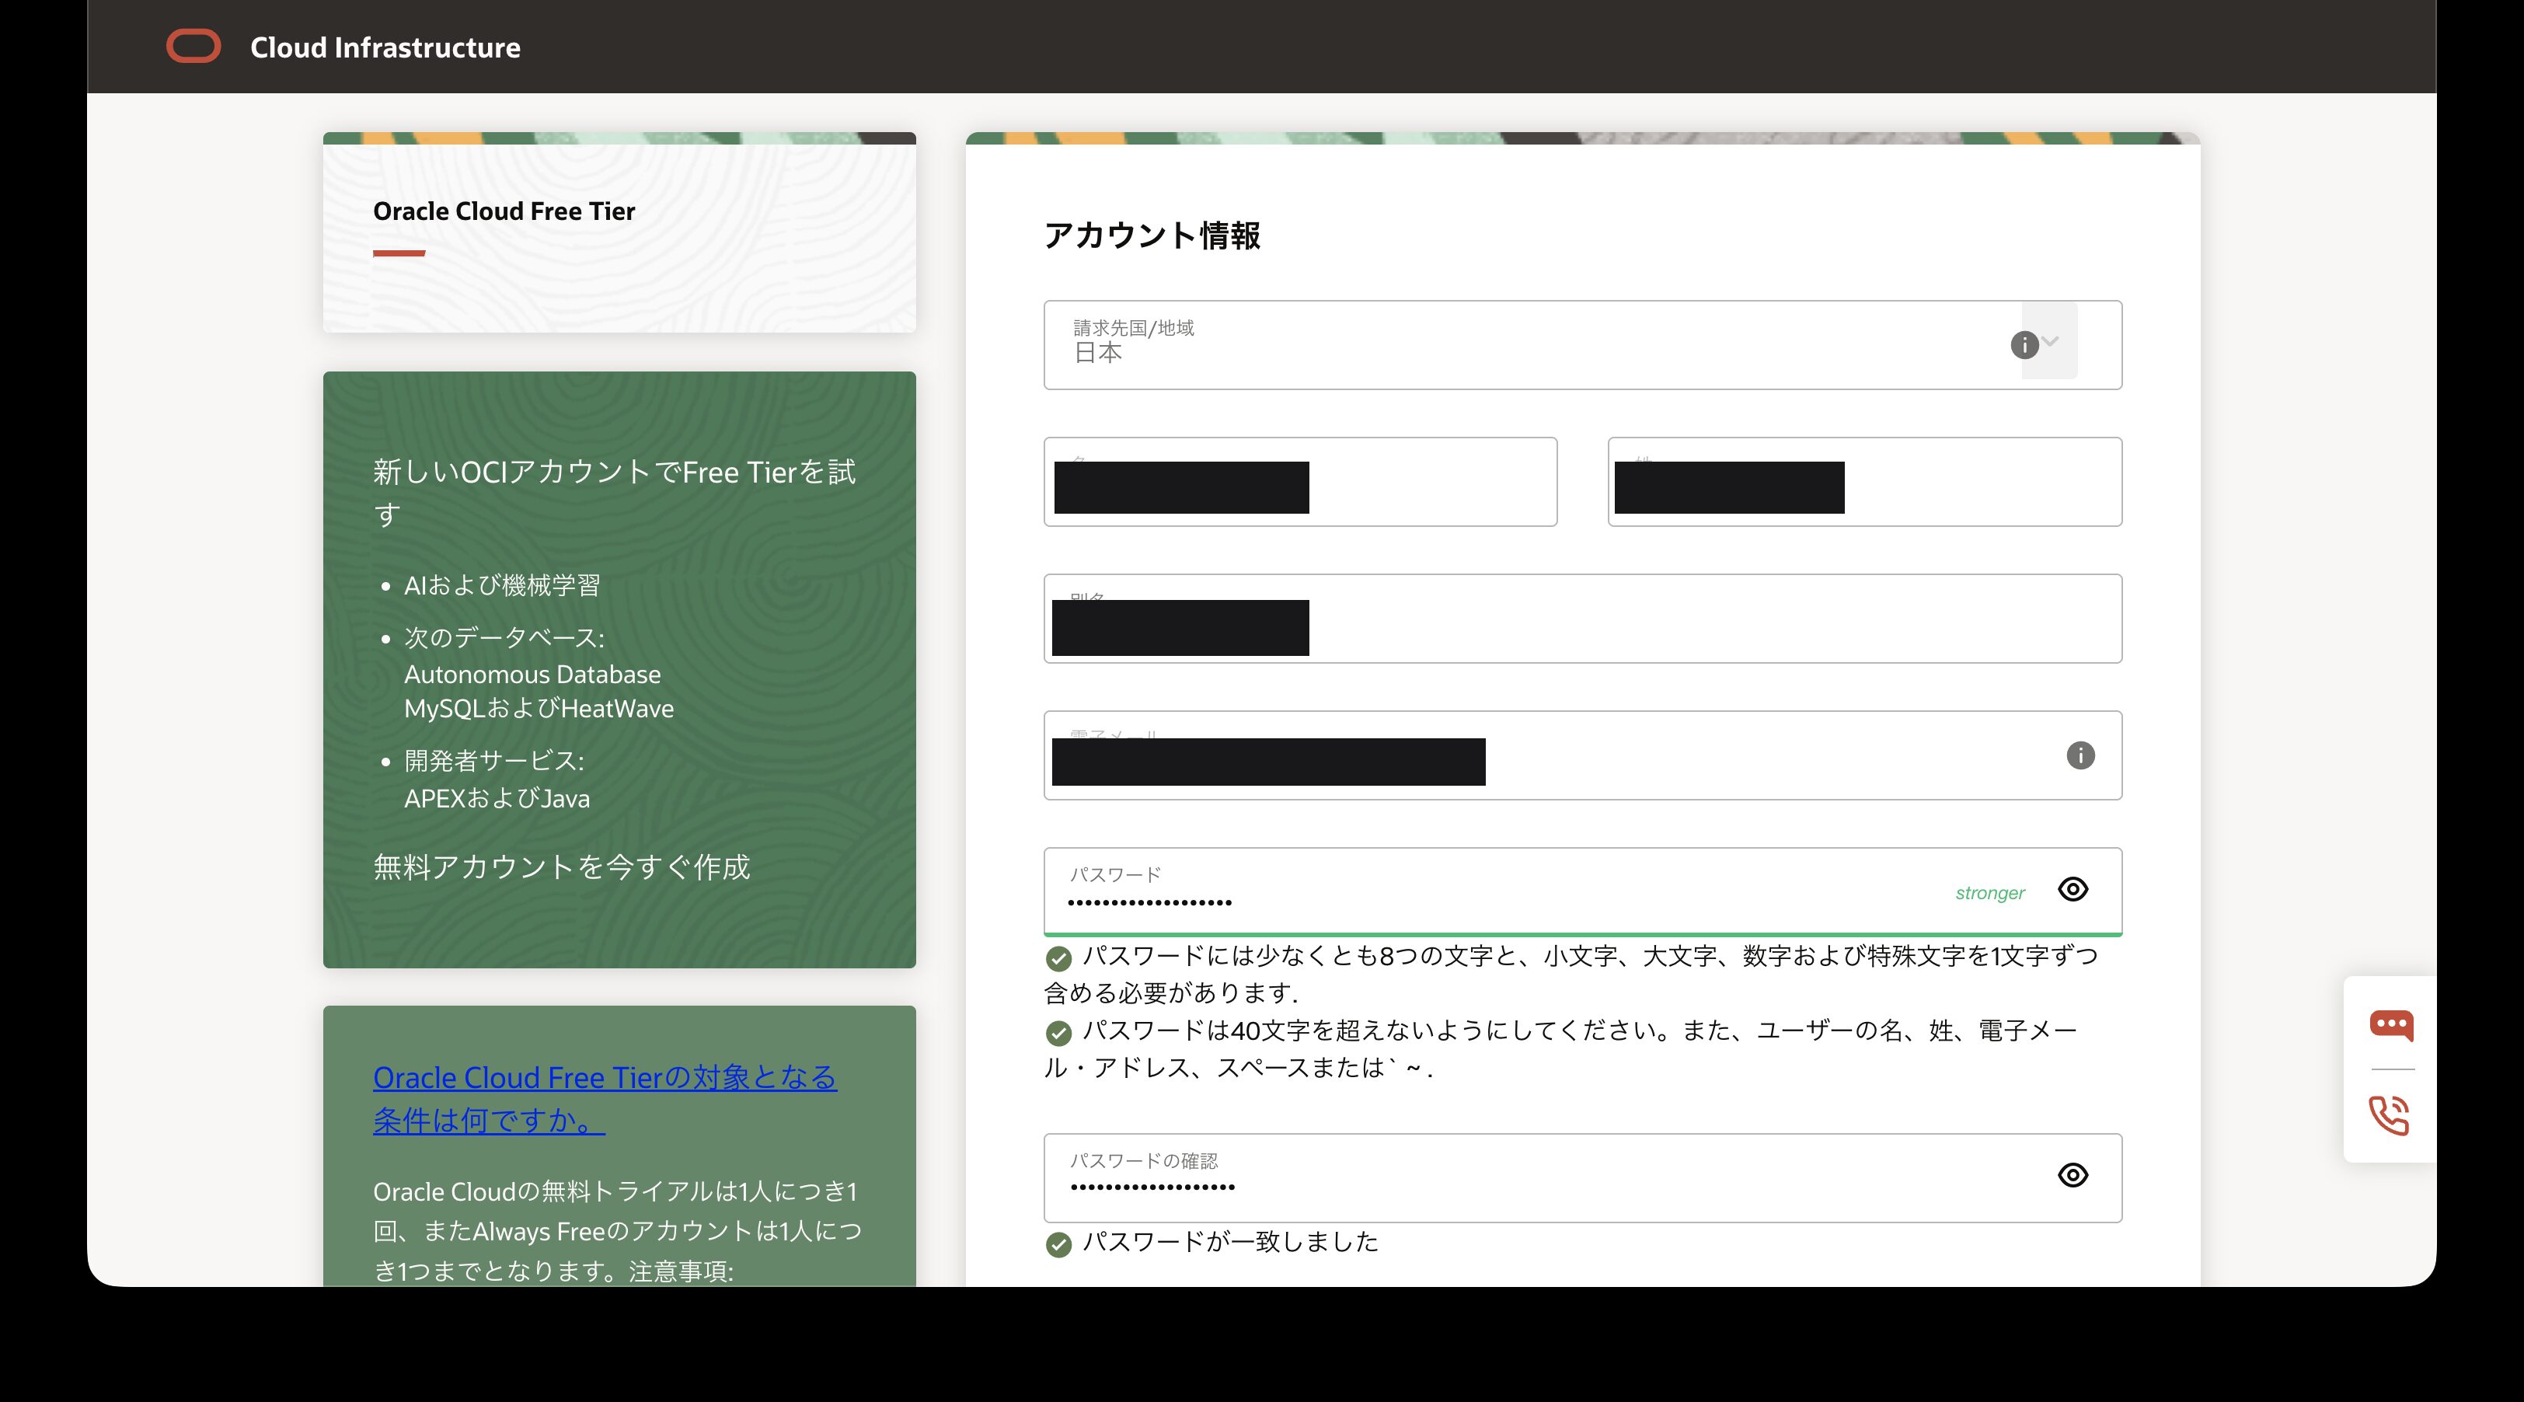
Task: Click the last name input field
Action: [x=1864, y=482]
